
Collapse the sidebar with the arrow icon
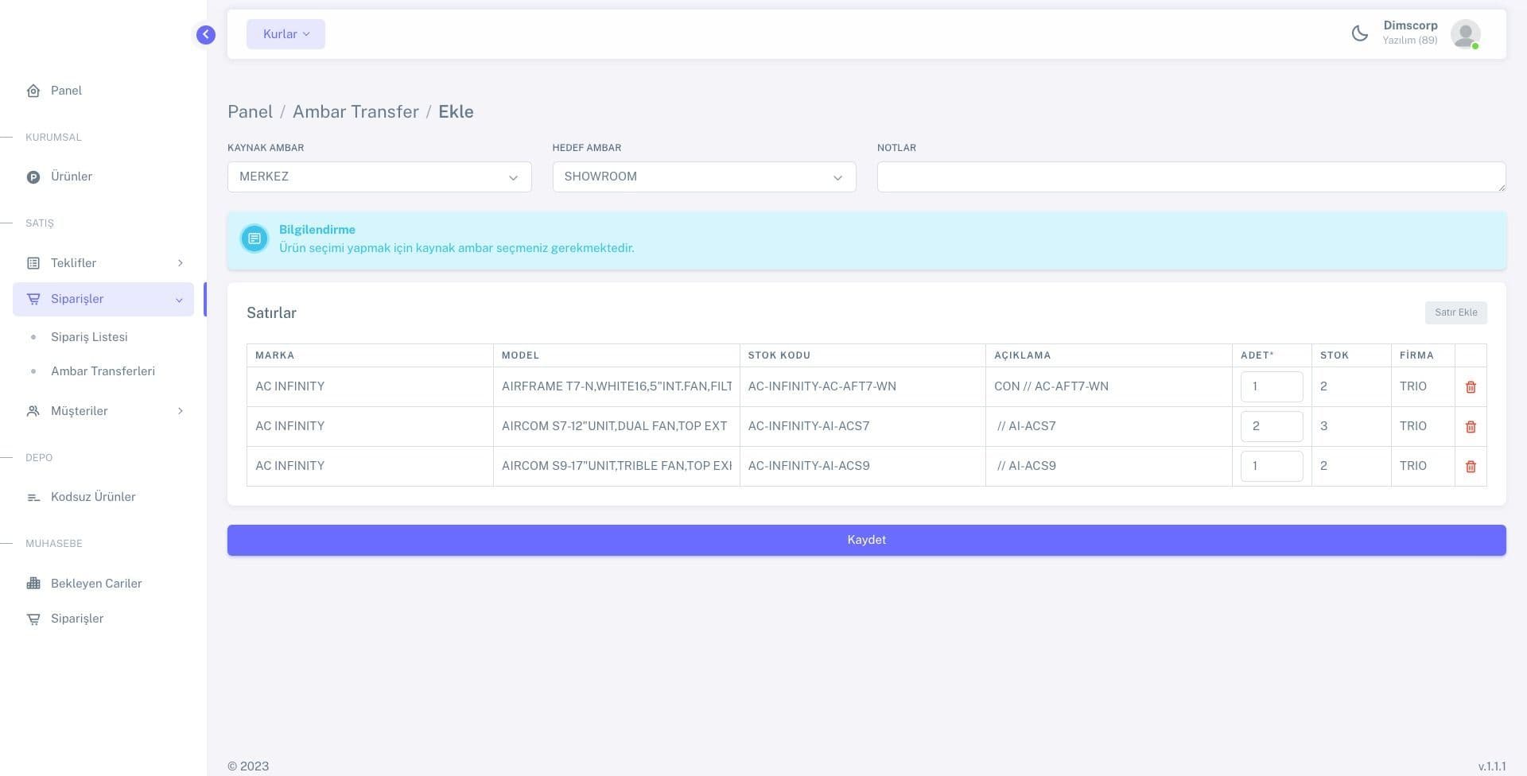[206, 34]
